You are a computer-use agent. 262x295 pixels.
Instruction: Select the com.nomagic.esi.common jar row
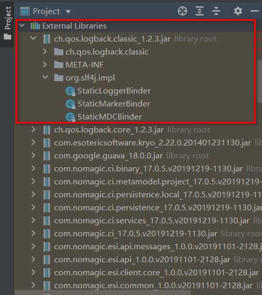click(x=138, y=286)
